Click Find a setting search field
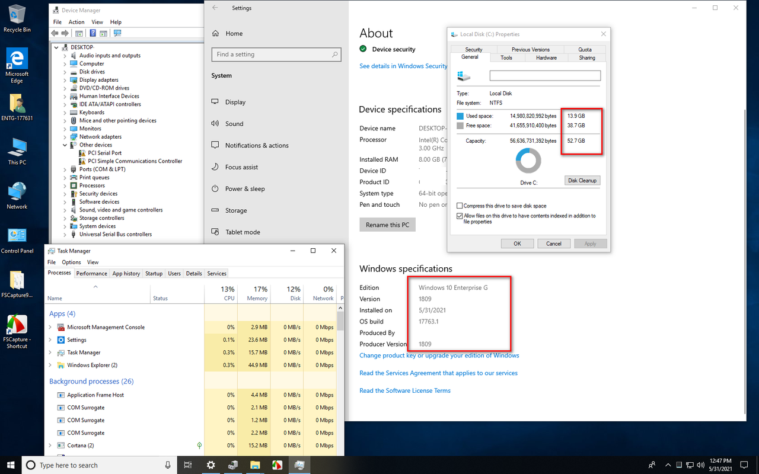 coord(276,55)
